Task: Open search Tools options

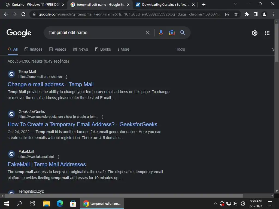Action: [180, 50]
